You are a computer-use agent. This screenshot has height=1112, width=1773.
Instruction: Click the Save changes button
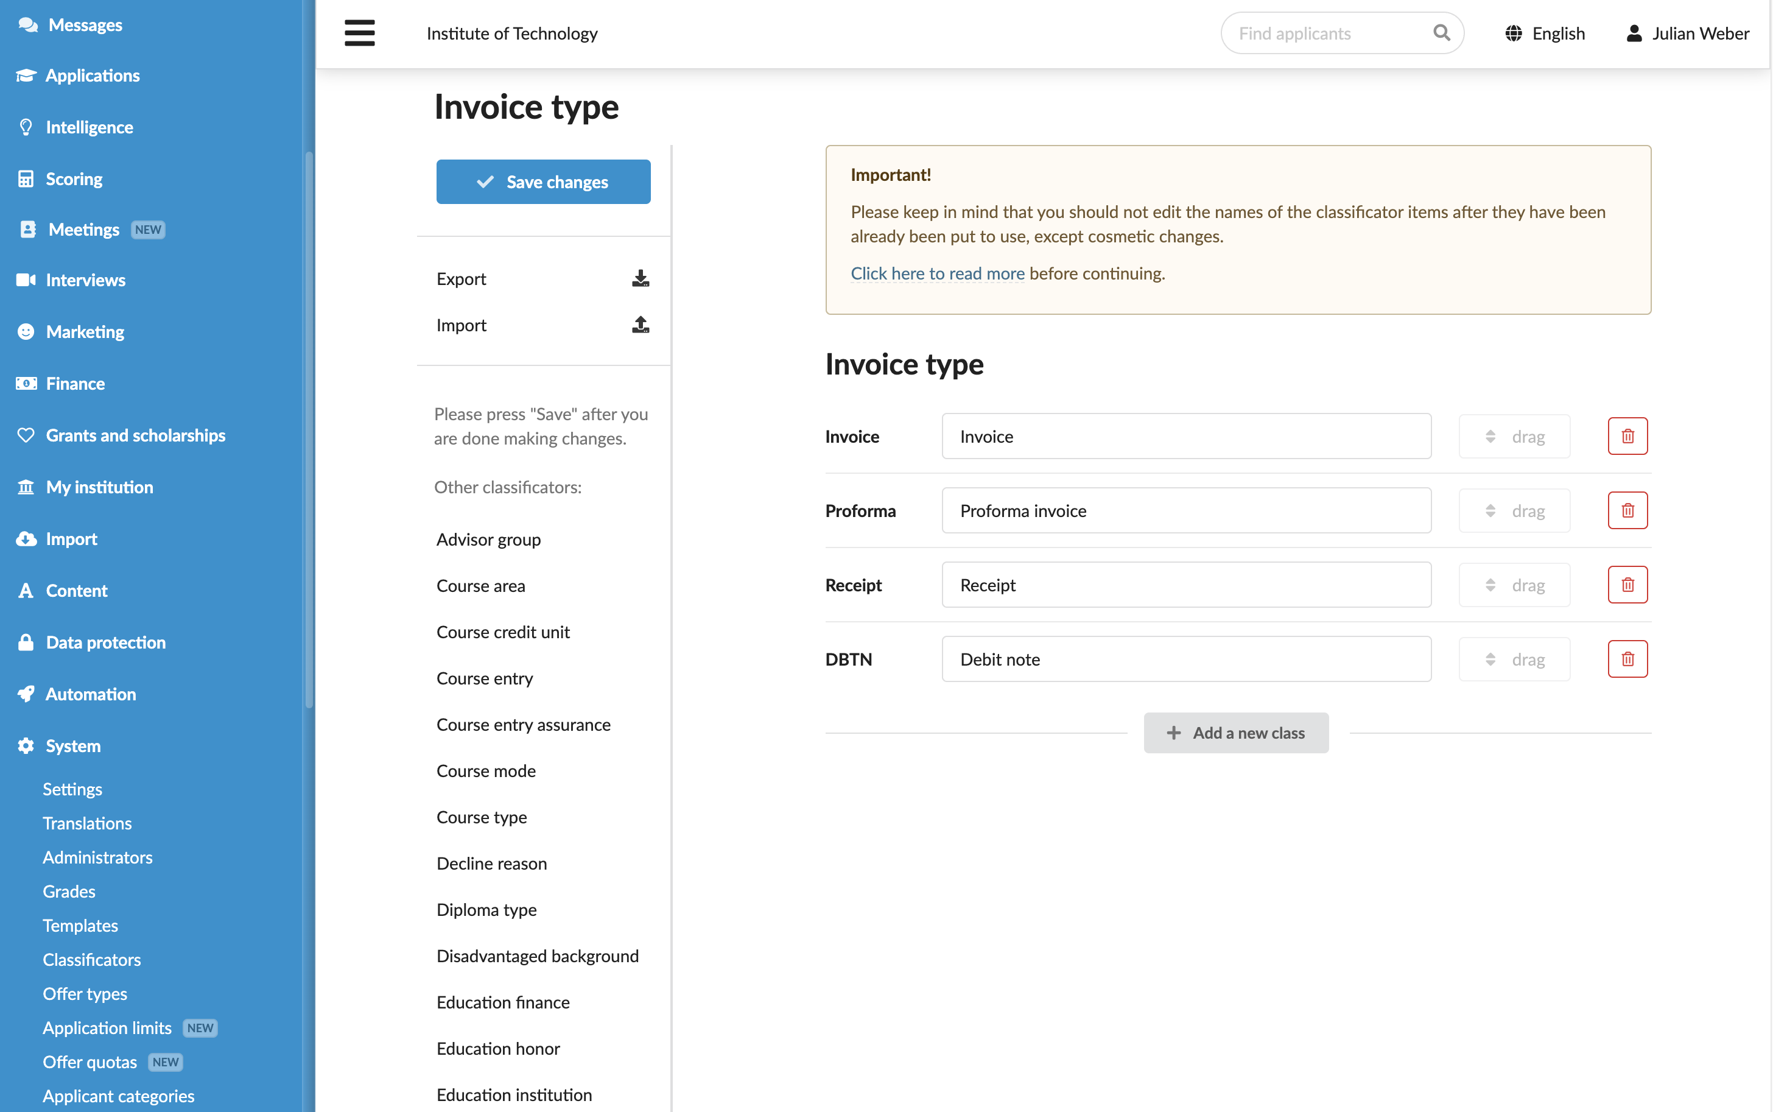point(543,181)
